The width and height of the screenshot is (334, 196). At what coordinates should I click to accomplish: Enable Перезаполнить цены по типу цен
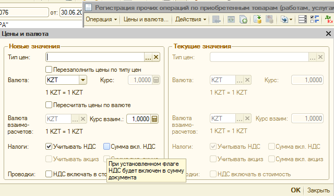[49, 69]
